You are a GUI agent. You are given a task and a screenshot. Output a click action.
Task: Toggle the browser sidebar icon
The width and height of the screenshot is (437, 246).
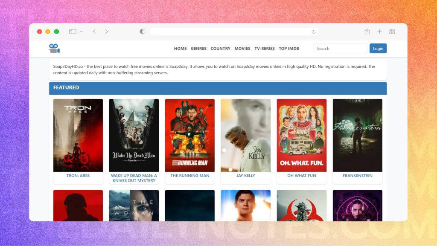73,32
